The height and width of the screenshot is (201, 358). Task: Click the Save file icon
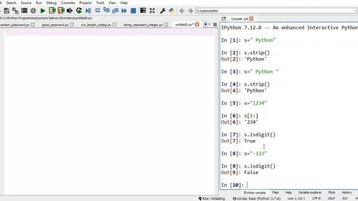click(x=7, y=11)
